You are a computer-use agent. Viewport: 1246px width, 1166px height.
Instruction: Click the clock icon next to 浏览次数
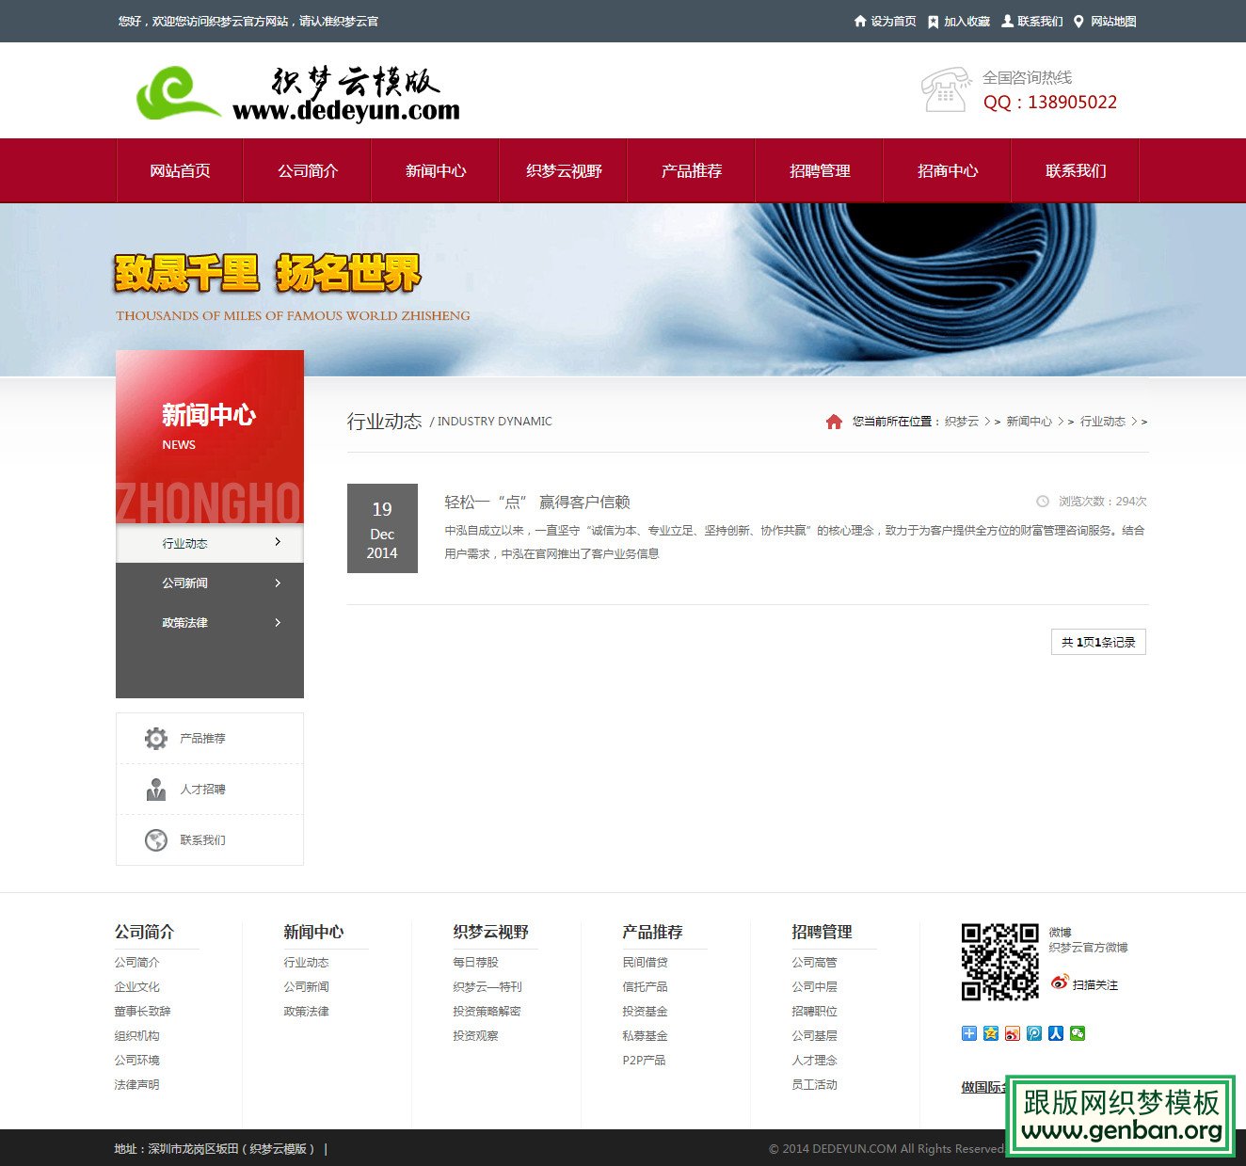(1041, 502)
